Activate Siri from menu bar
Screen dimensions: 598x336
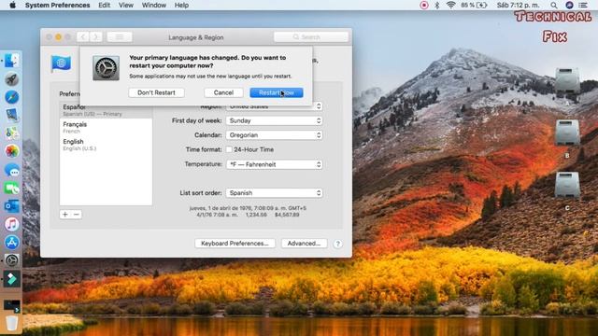(569, 6)
